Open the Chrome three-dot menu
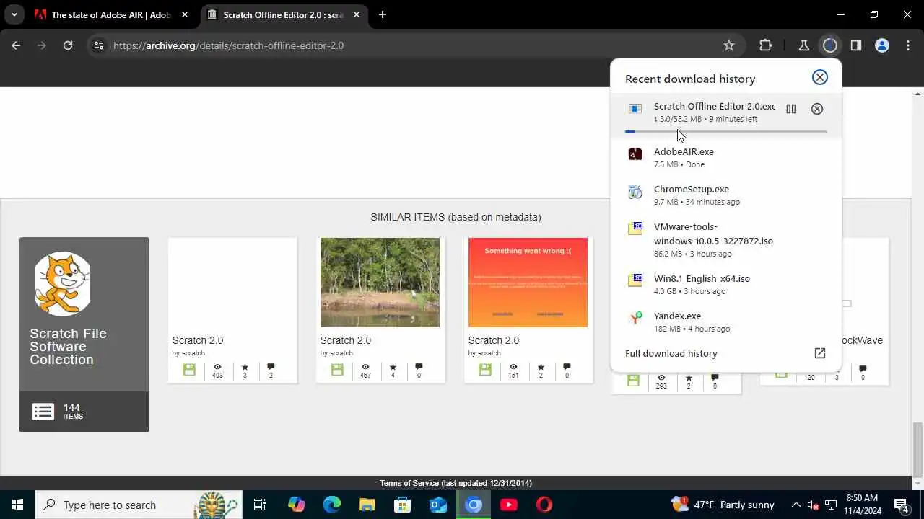The height and width of the screenshot is (519, 924). [x=908, y=45]
